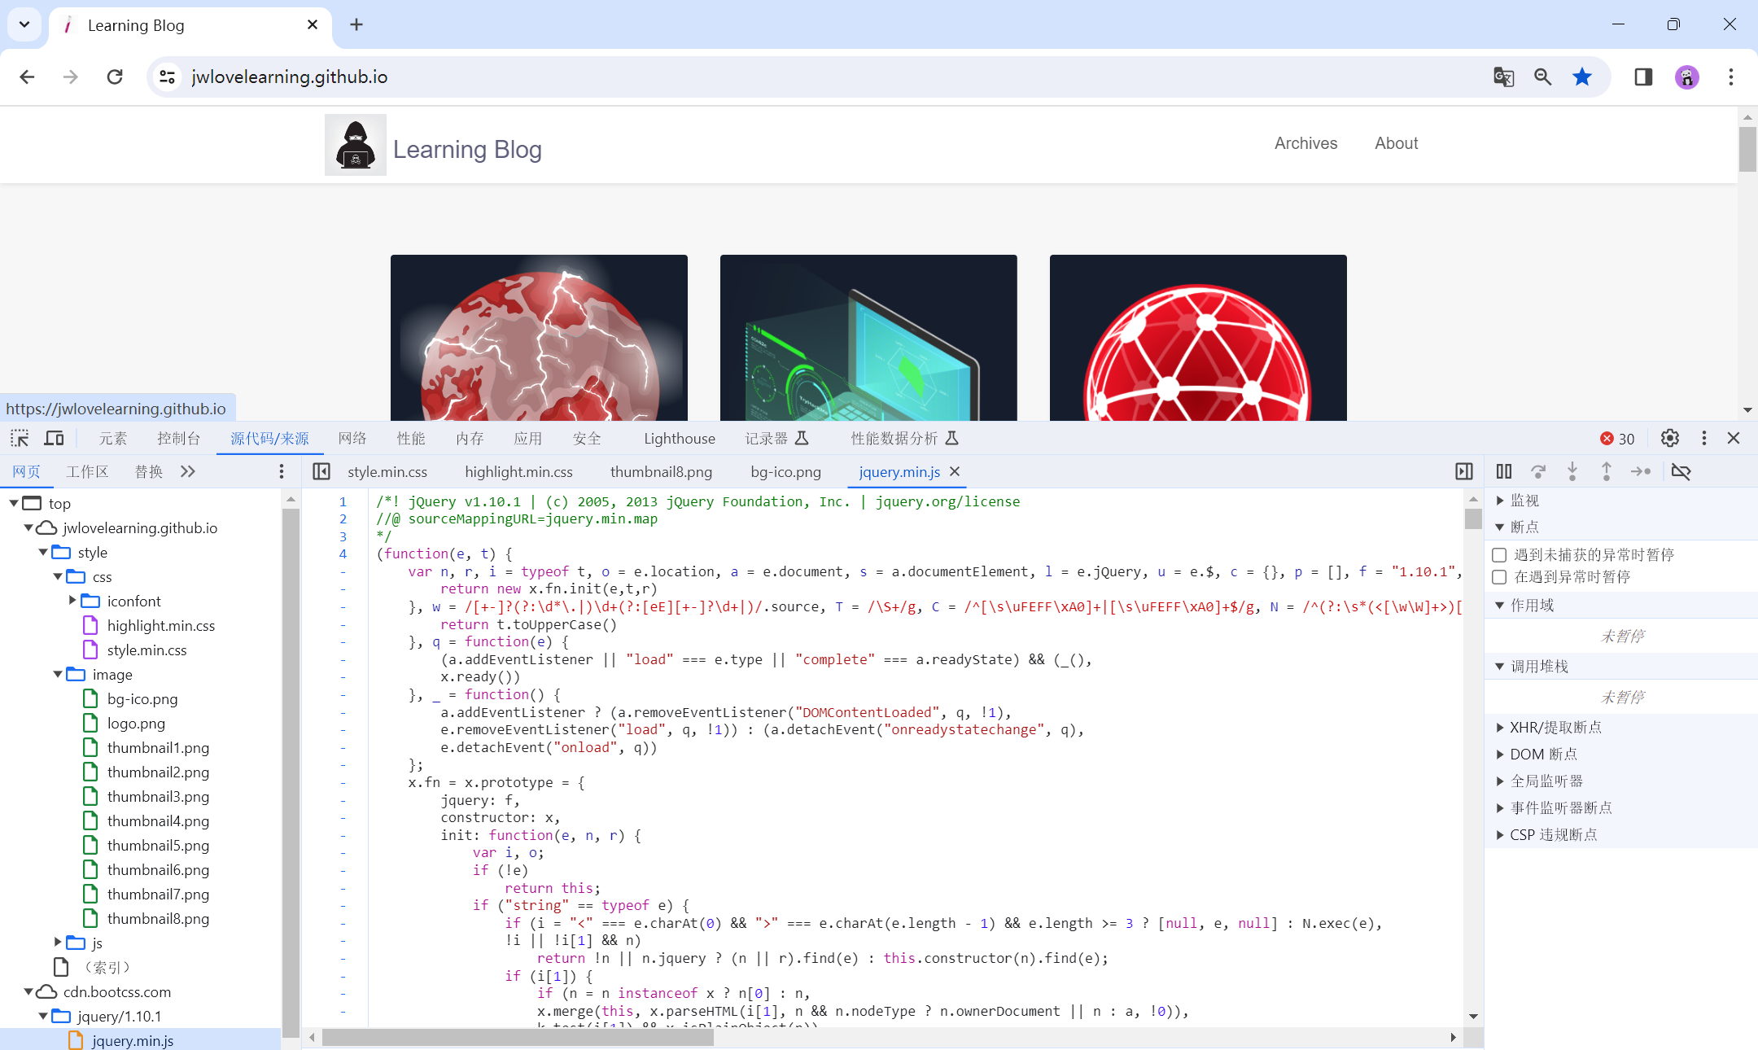1758x1050 pixels.
Task: Click the pause script execution button
Action: (x=1504, y=471)
